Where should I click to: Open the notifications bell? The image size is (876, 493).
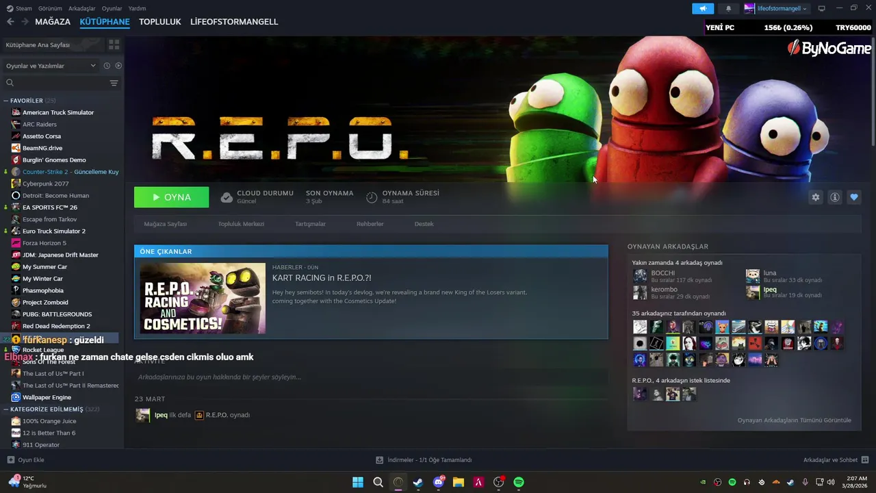click(x=728, y=8)
